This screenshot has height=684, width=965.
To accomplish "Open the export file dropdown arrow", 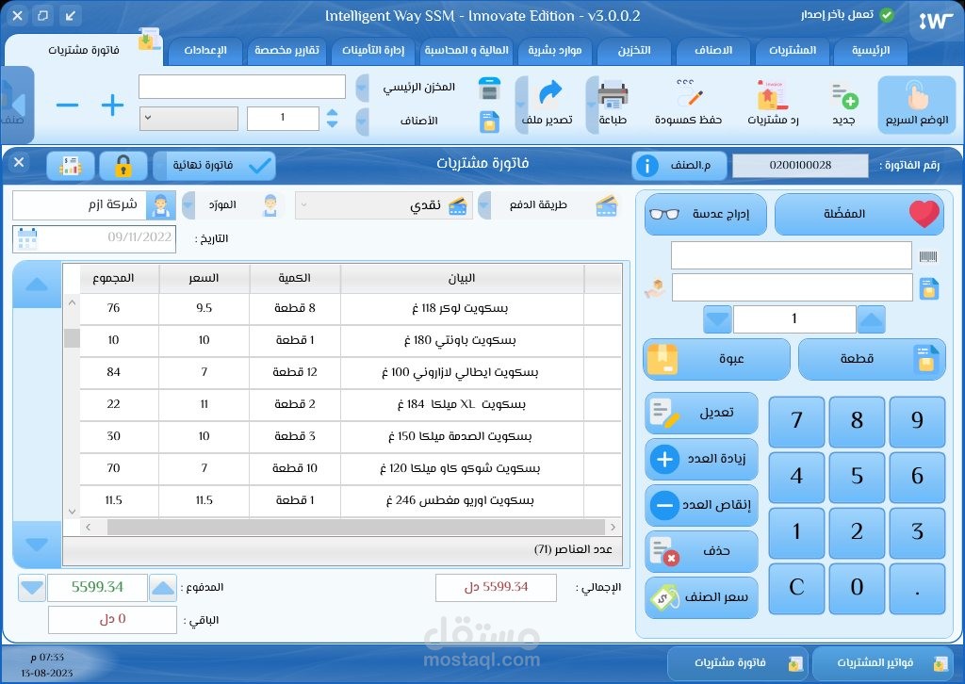I will point(521,105).
